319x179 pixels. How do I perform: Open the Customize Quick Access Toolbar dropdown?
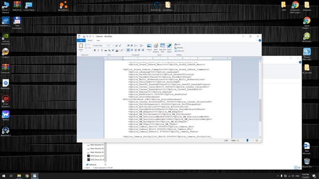point(93,36)
